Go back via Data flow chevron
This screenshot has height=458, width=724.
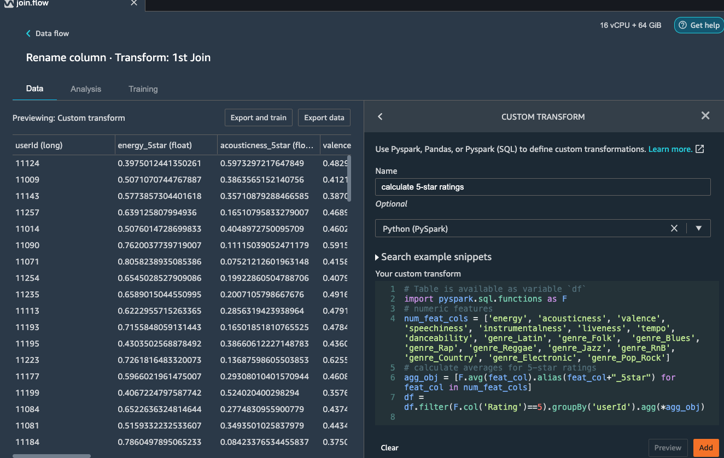click(29, 33)
